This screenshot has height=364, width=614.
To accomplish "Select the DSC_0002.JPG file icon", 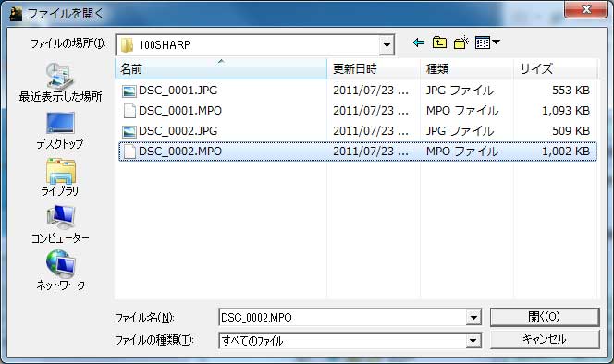I will click(129, 131).
